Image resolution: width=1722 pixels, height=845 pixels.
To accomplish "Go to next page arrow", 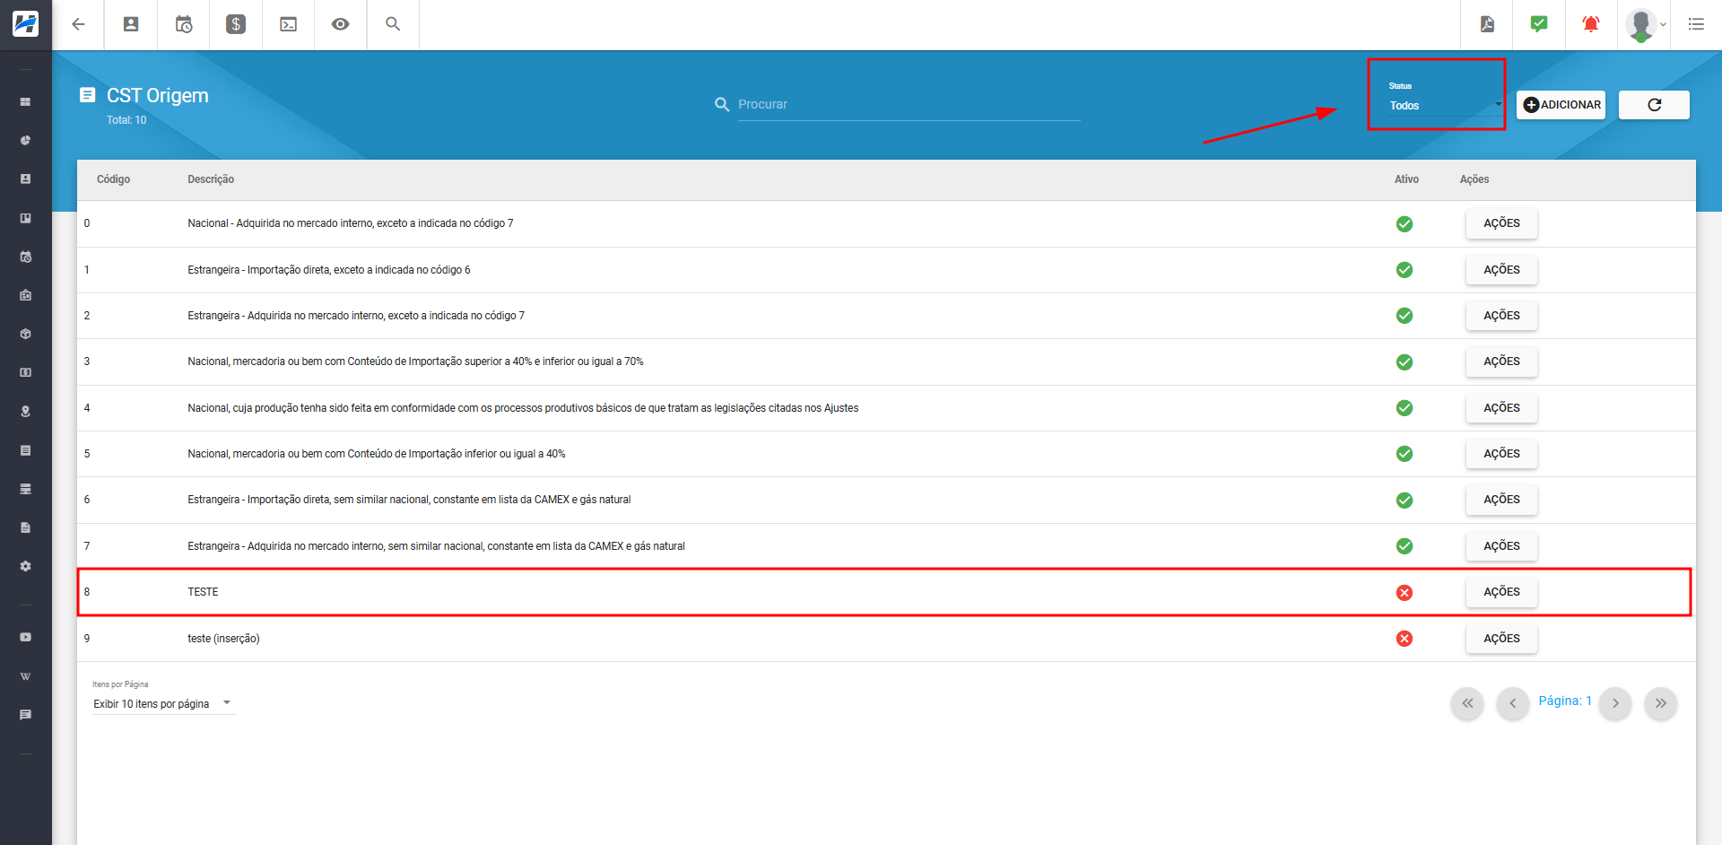I will click(1615, 703).
